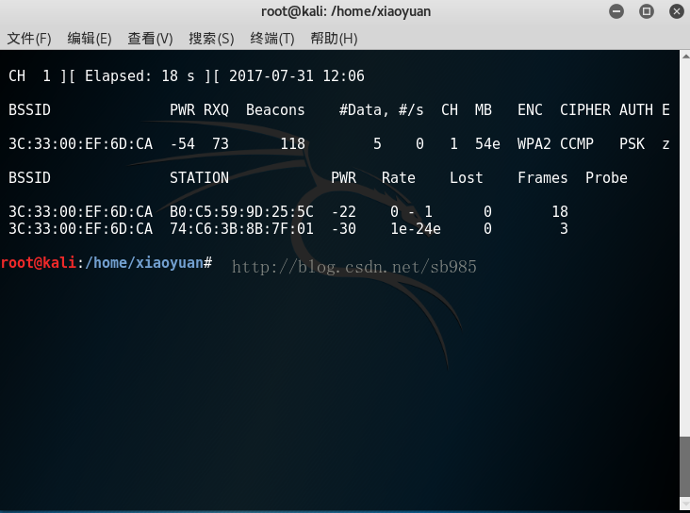Screen dimensions: 690x513
Task: Click the #Data, #/s header text
Action: [x=382, y=109]
